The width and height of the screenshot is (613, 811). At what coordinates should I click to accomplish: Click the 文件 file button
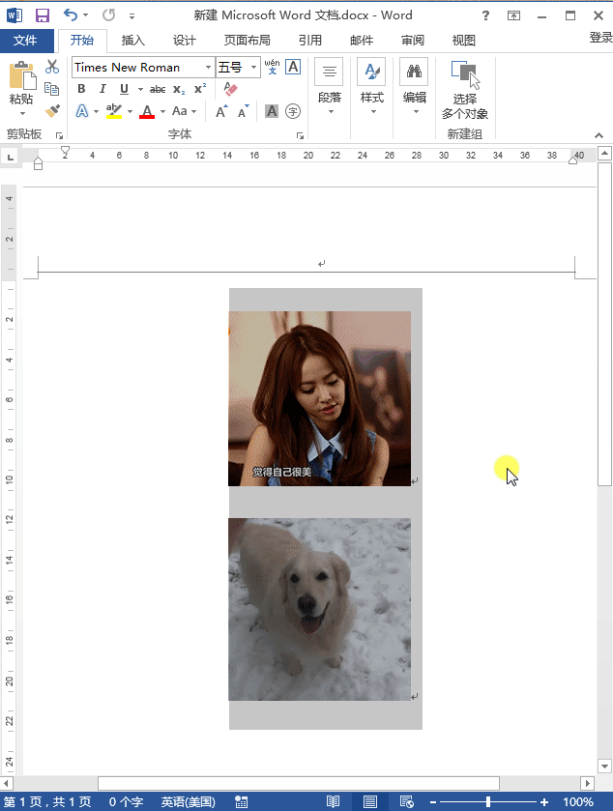tap(25, 41)
